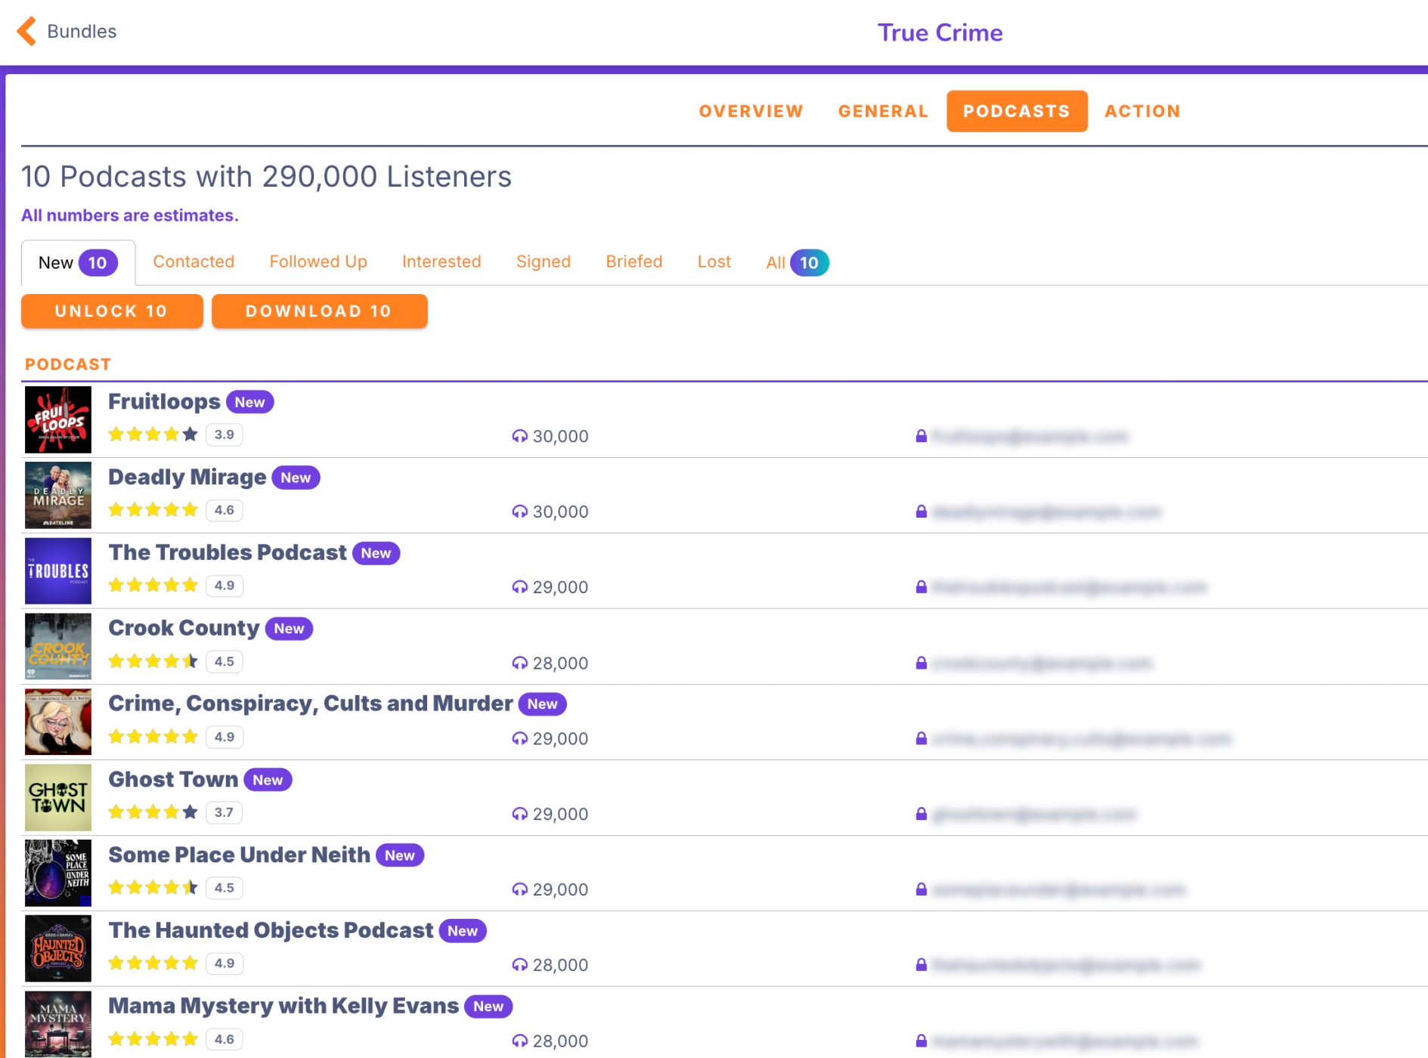Click the lock icon on Crook County row

(x=921, y=663)
